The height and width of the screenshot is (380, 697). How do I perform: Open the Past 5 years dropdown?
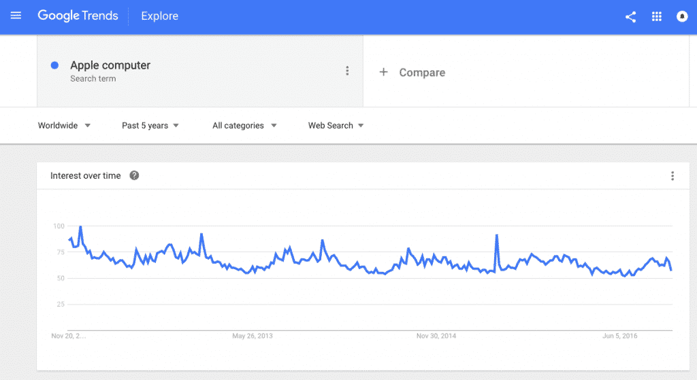[150, 126]
